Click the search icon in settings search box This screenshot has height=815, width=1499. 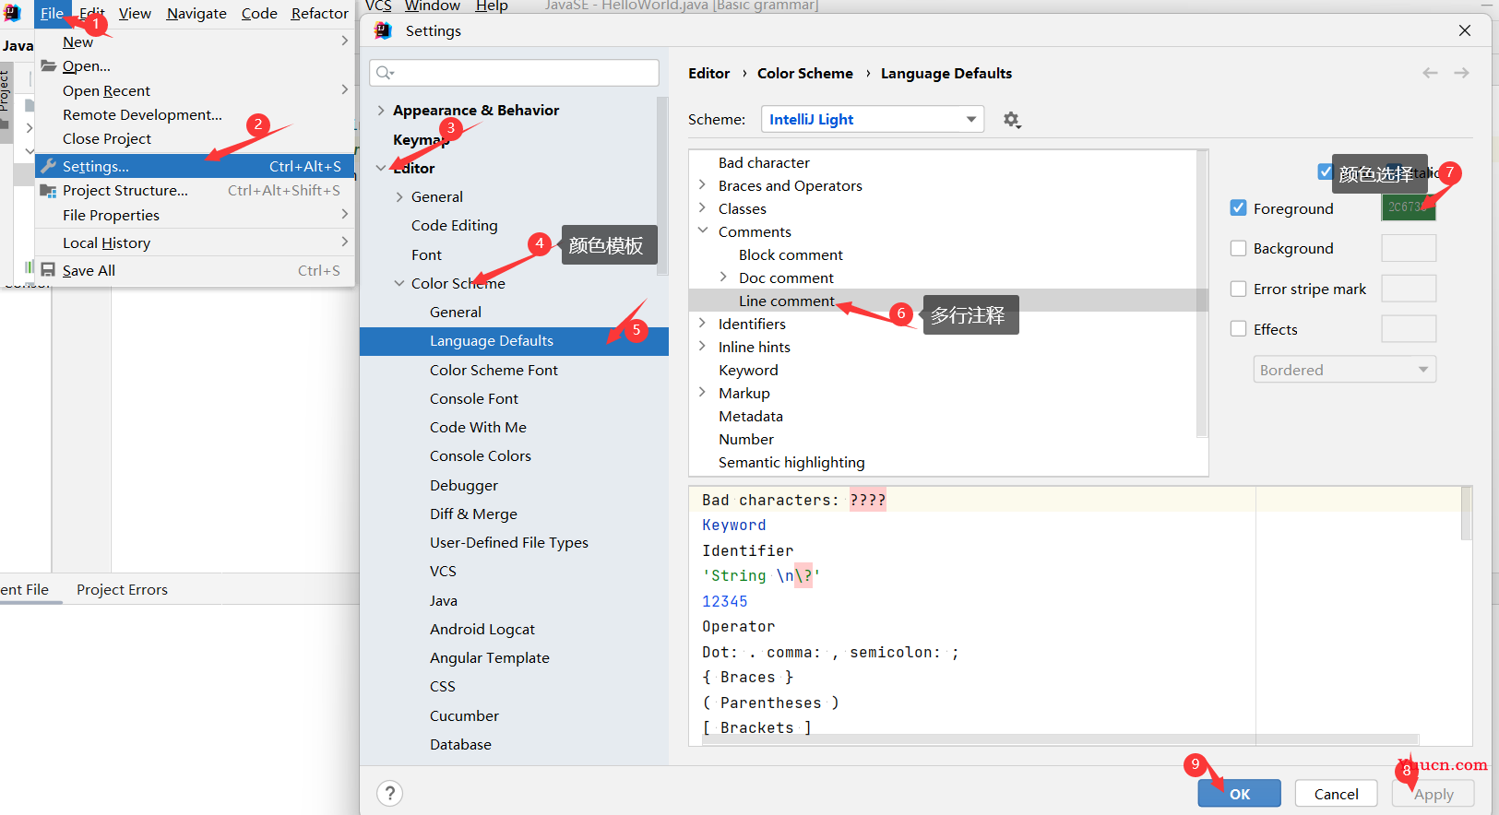tap(385, 73)
